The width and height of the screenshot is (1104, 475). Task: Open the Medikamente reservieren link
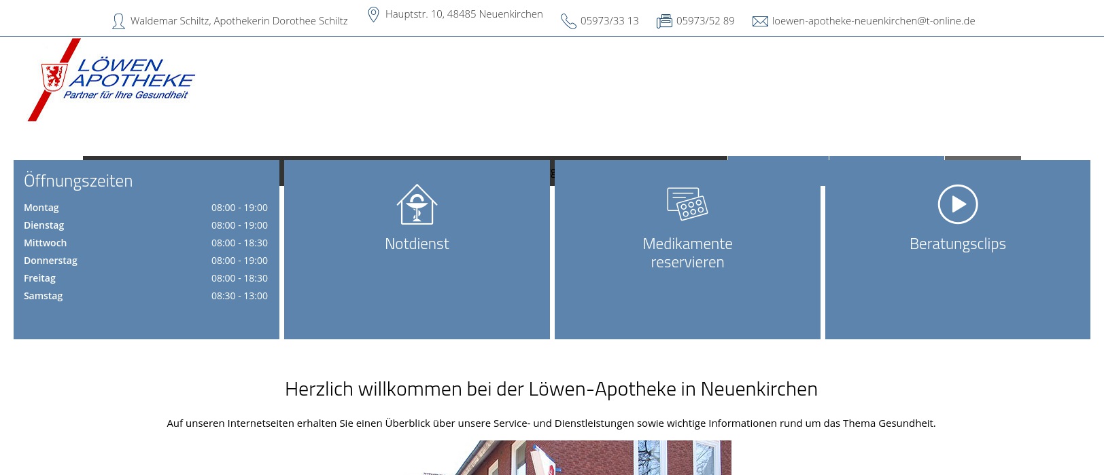pyautogui.click(x=687, y=252)
